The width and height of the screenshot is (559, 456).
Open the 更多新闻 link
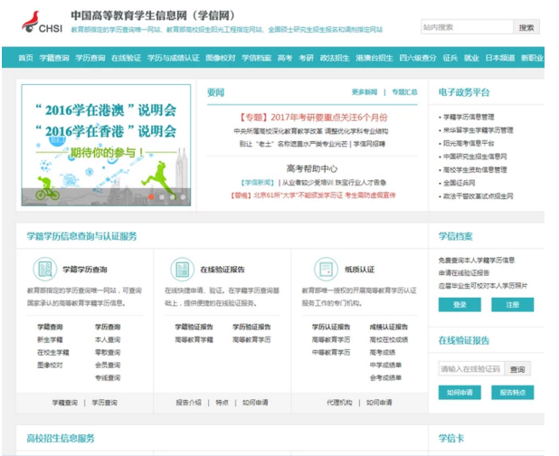tap(365, 92)
